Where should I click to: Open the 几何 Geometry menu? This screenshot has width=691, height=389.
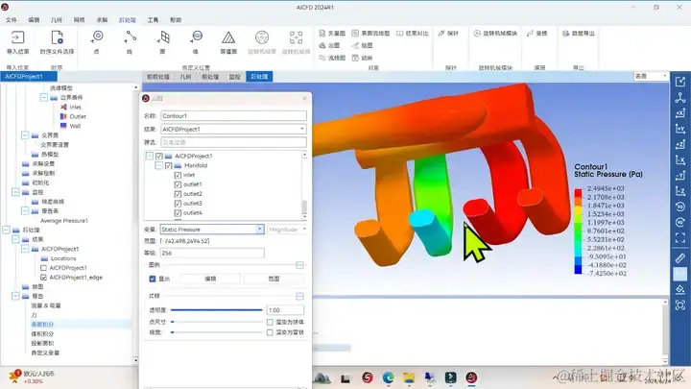(x=57, y=20)
